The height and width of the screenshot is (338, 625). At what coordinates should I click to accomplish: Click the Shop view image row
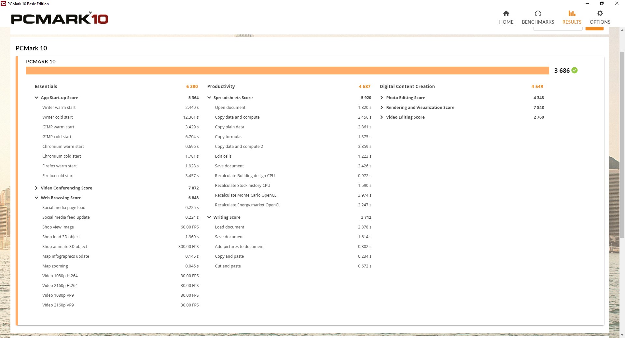120,227
